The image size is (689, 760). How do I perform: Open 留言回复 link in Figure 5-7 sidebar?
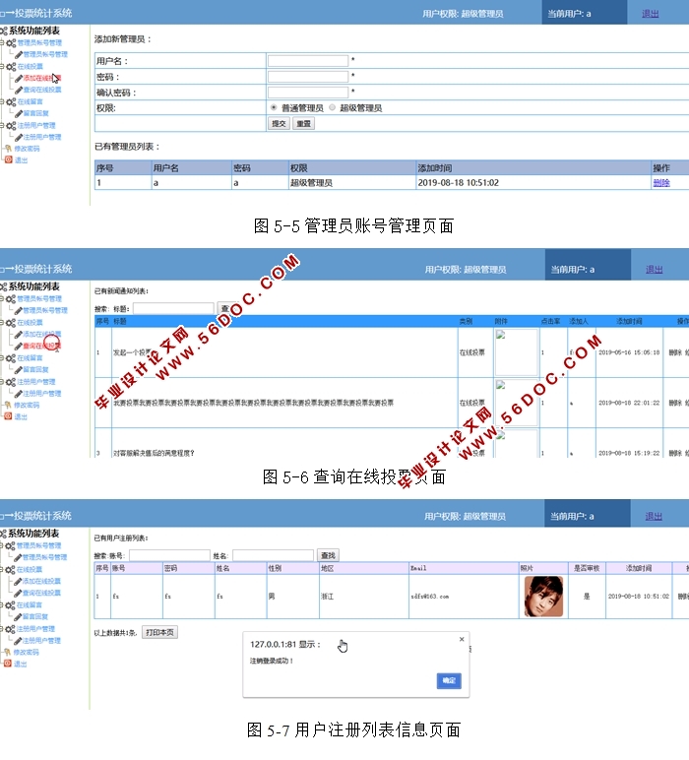pyautogui.click(x=35, y=617)
